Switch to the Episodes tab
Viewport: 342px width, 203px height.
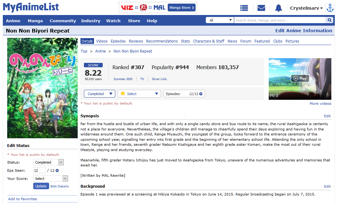(x=118, y=41)
